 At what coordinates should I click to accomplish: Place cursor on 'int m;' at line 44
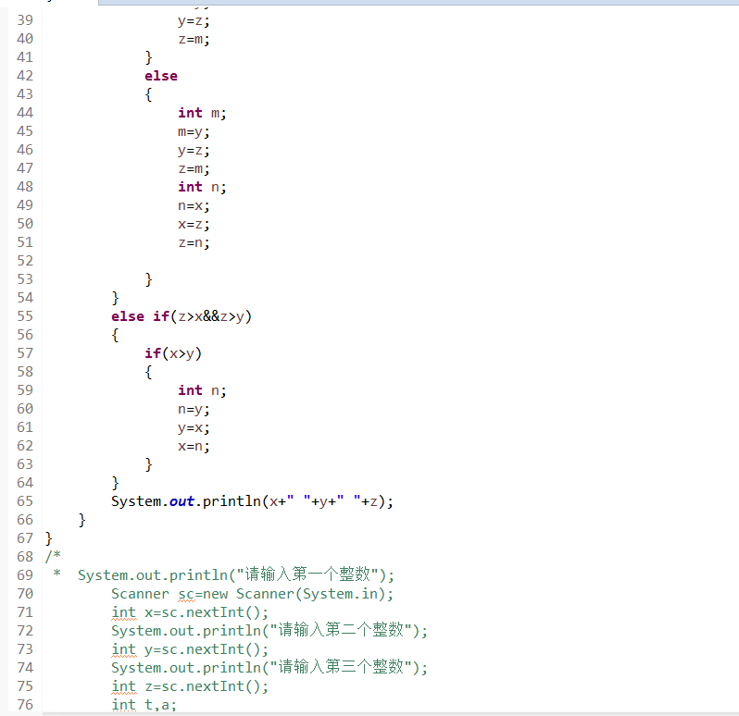pyautogui.click(x=202, y=113)
